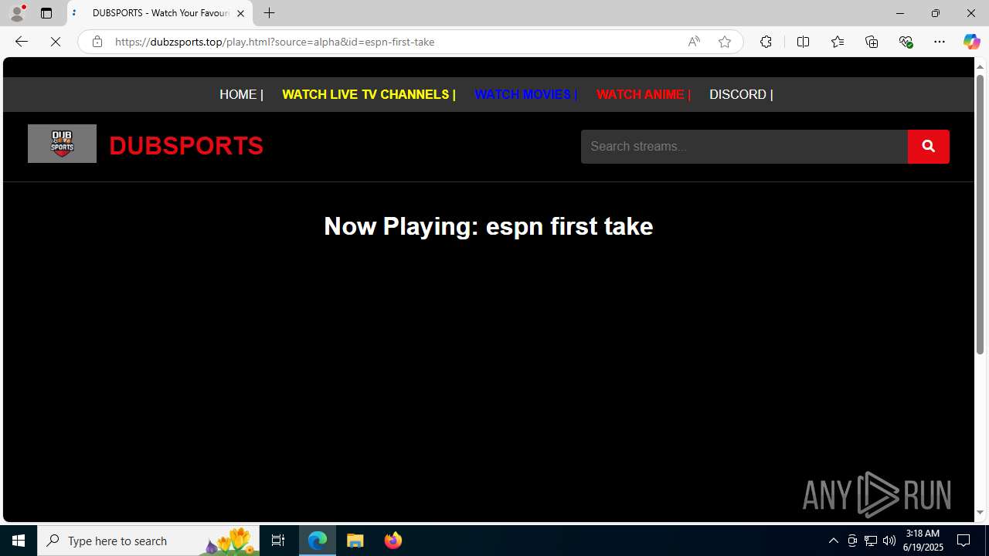Click the page vertical scrollbar thumb
The width and height of the screenshot is (989, 556).
tap(980, 216)
